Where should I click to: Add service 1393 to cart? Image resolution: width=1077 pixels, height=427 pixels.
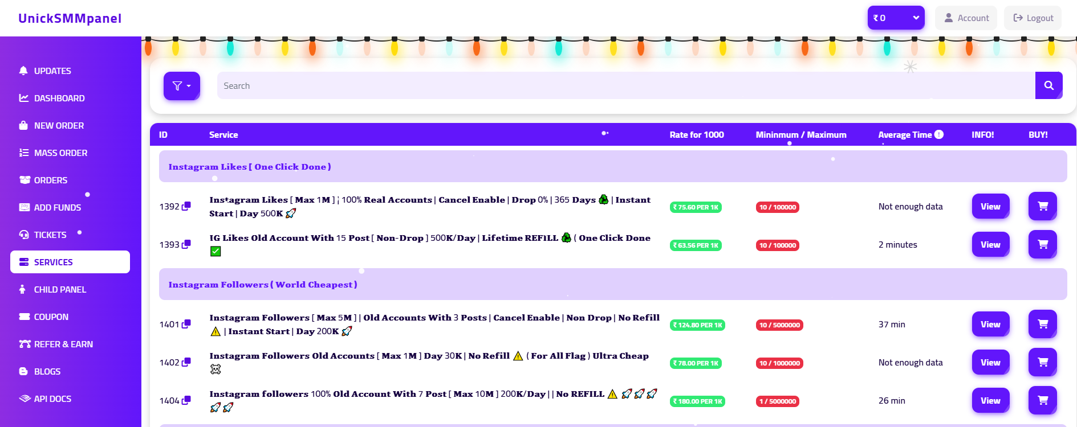click(1042, 244)
